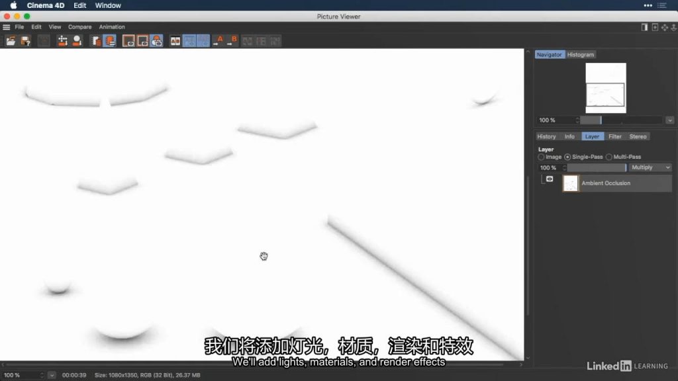Toggle the highlighted sphere-with-camera icon
Screen dimensions: 678x381
tap(156, 41)
